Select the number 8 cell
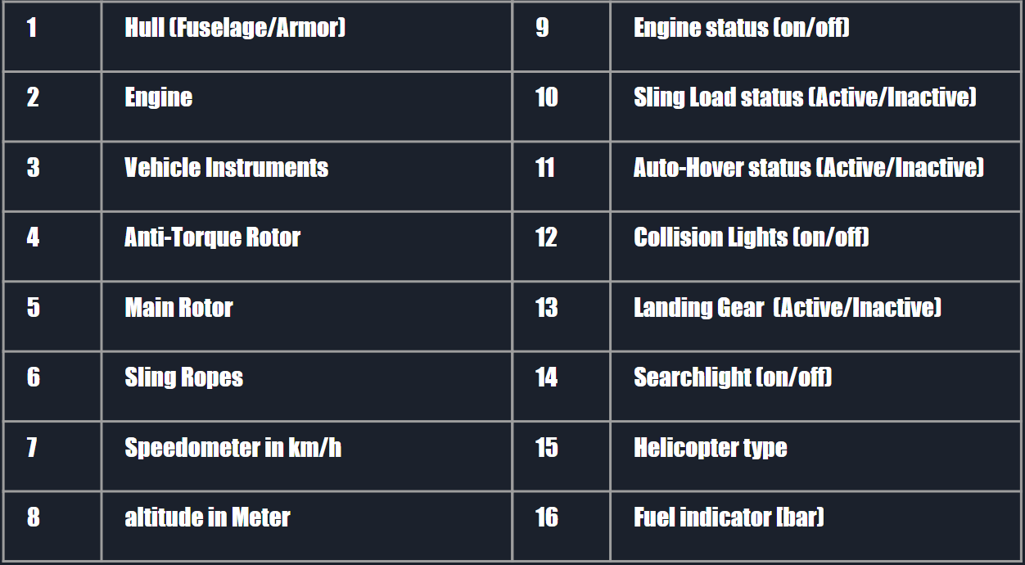1025x565 pixels. click(33, 518)
